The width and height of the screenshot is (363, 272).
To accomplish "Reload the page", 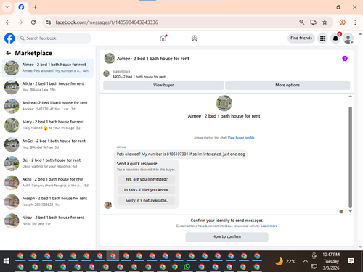I will coord(33,22).
